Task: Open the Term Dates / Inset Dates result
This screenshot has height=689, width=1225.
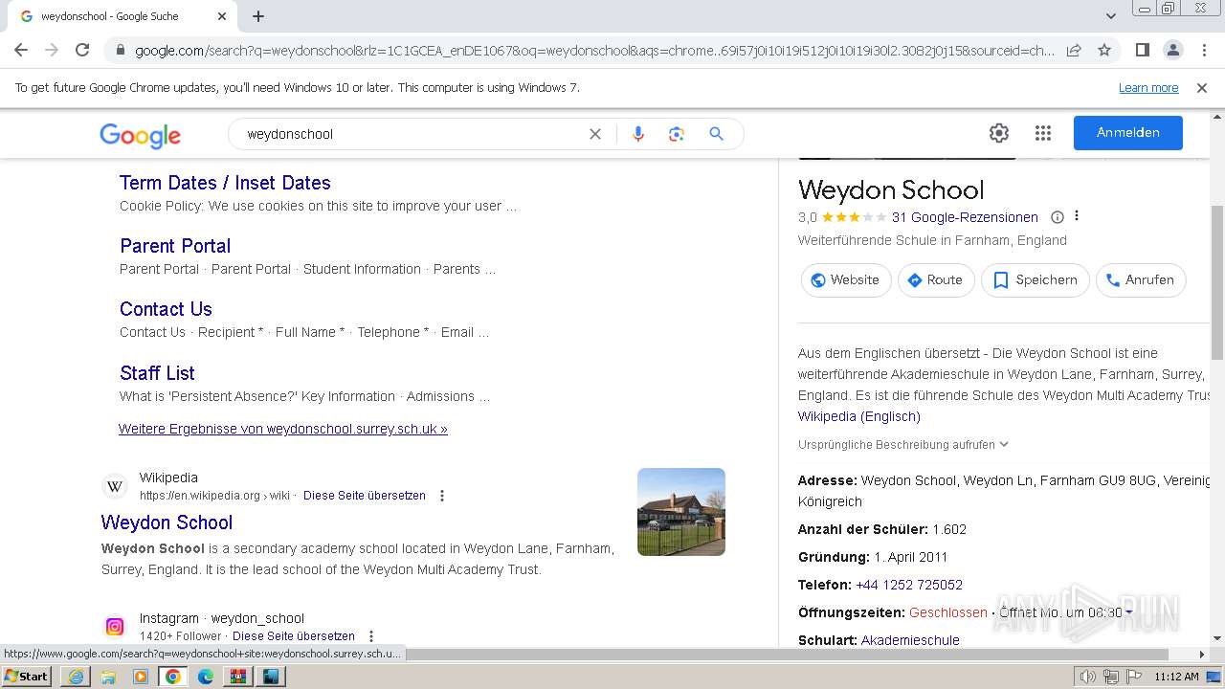Action: [225, 183]
